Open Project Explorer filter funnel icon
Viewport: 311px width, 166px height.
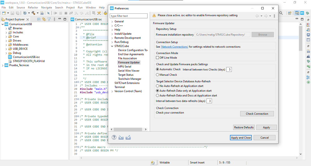tap(49, 19)
